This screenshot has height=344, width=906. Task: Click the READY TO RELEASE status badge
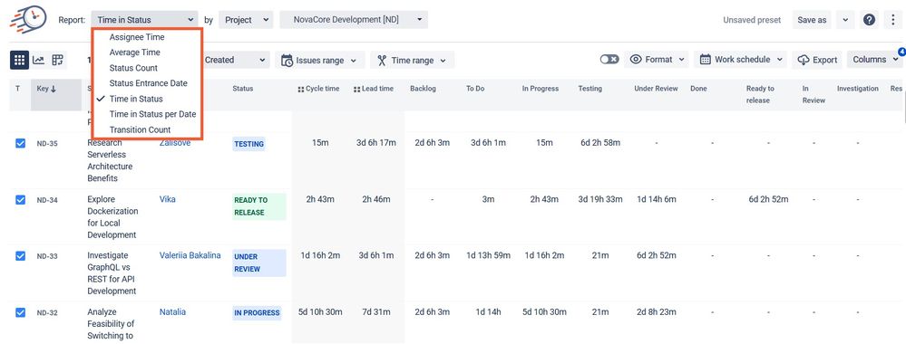pos(258,206)
